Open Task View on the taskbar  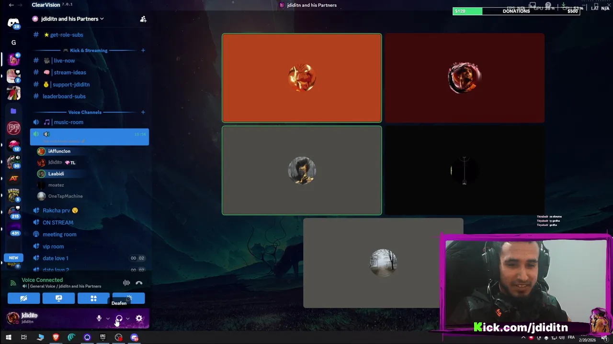[24, 337]
